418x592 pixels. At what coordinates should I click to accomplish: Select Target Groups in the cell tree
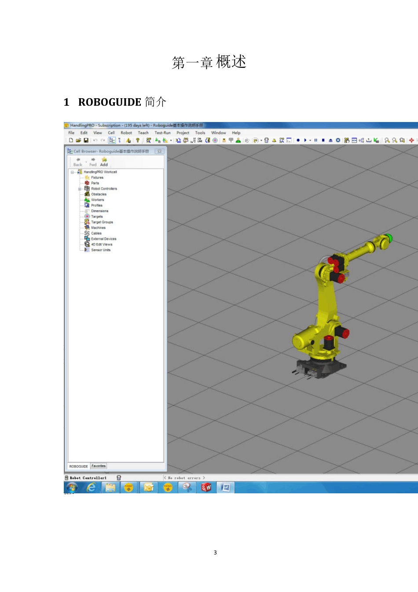tap(102, 222)
